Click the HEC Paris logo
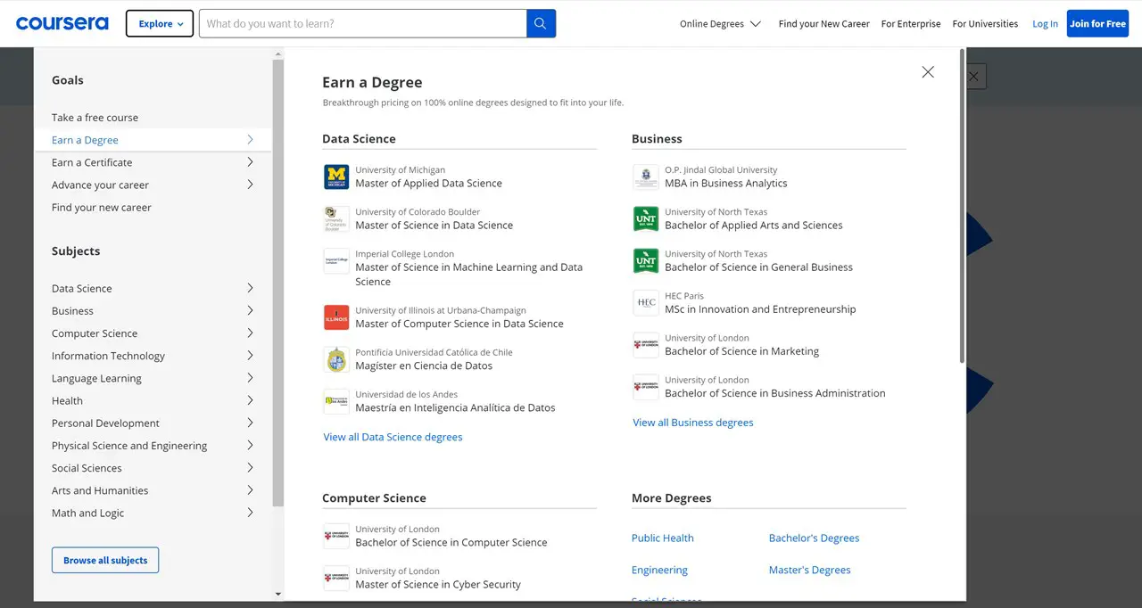This screenshot has height=608, width=1142. click(x=646, y=302)
